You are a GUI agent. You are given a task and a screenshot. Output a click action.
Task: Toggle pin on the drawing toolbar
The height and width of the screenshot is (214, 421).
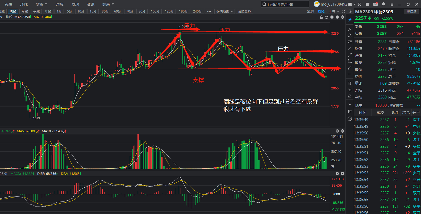pos(350,20)
